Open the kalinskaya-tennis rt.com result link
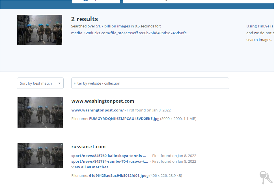Viewport: 274px width, 189px height. click(109, 156)
